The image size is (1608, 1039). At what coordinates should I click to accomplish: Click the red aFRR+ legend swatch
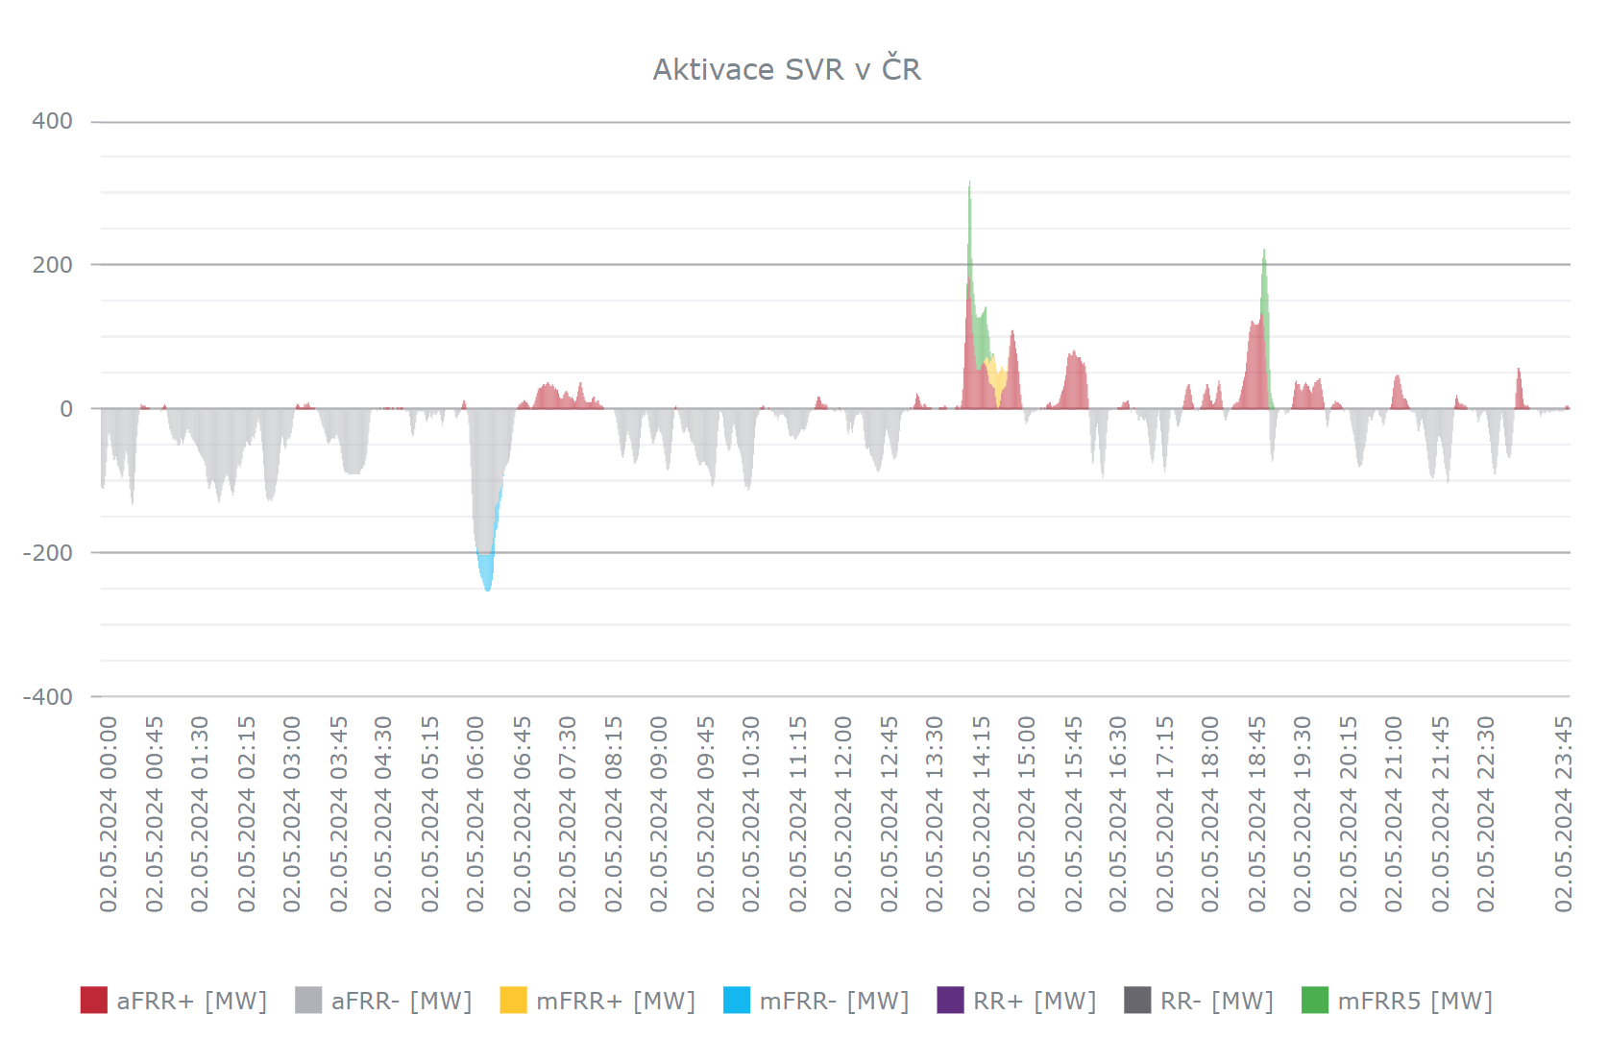[93, 1001]
